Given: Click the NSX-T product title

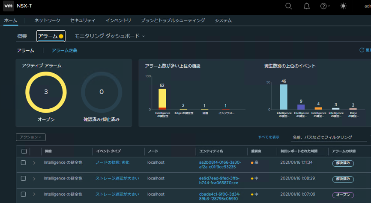Looking at the screenshot, I should (x=24, y=6).
